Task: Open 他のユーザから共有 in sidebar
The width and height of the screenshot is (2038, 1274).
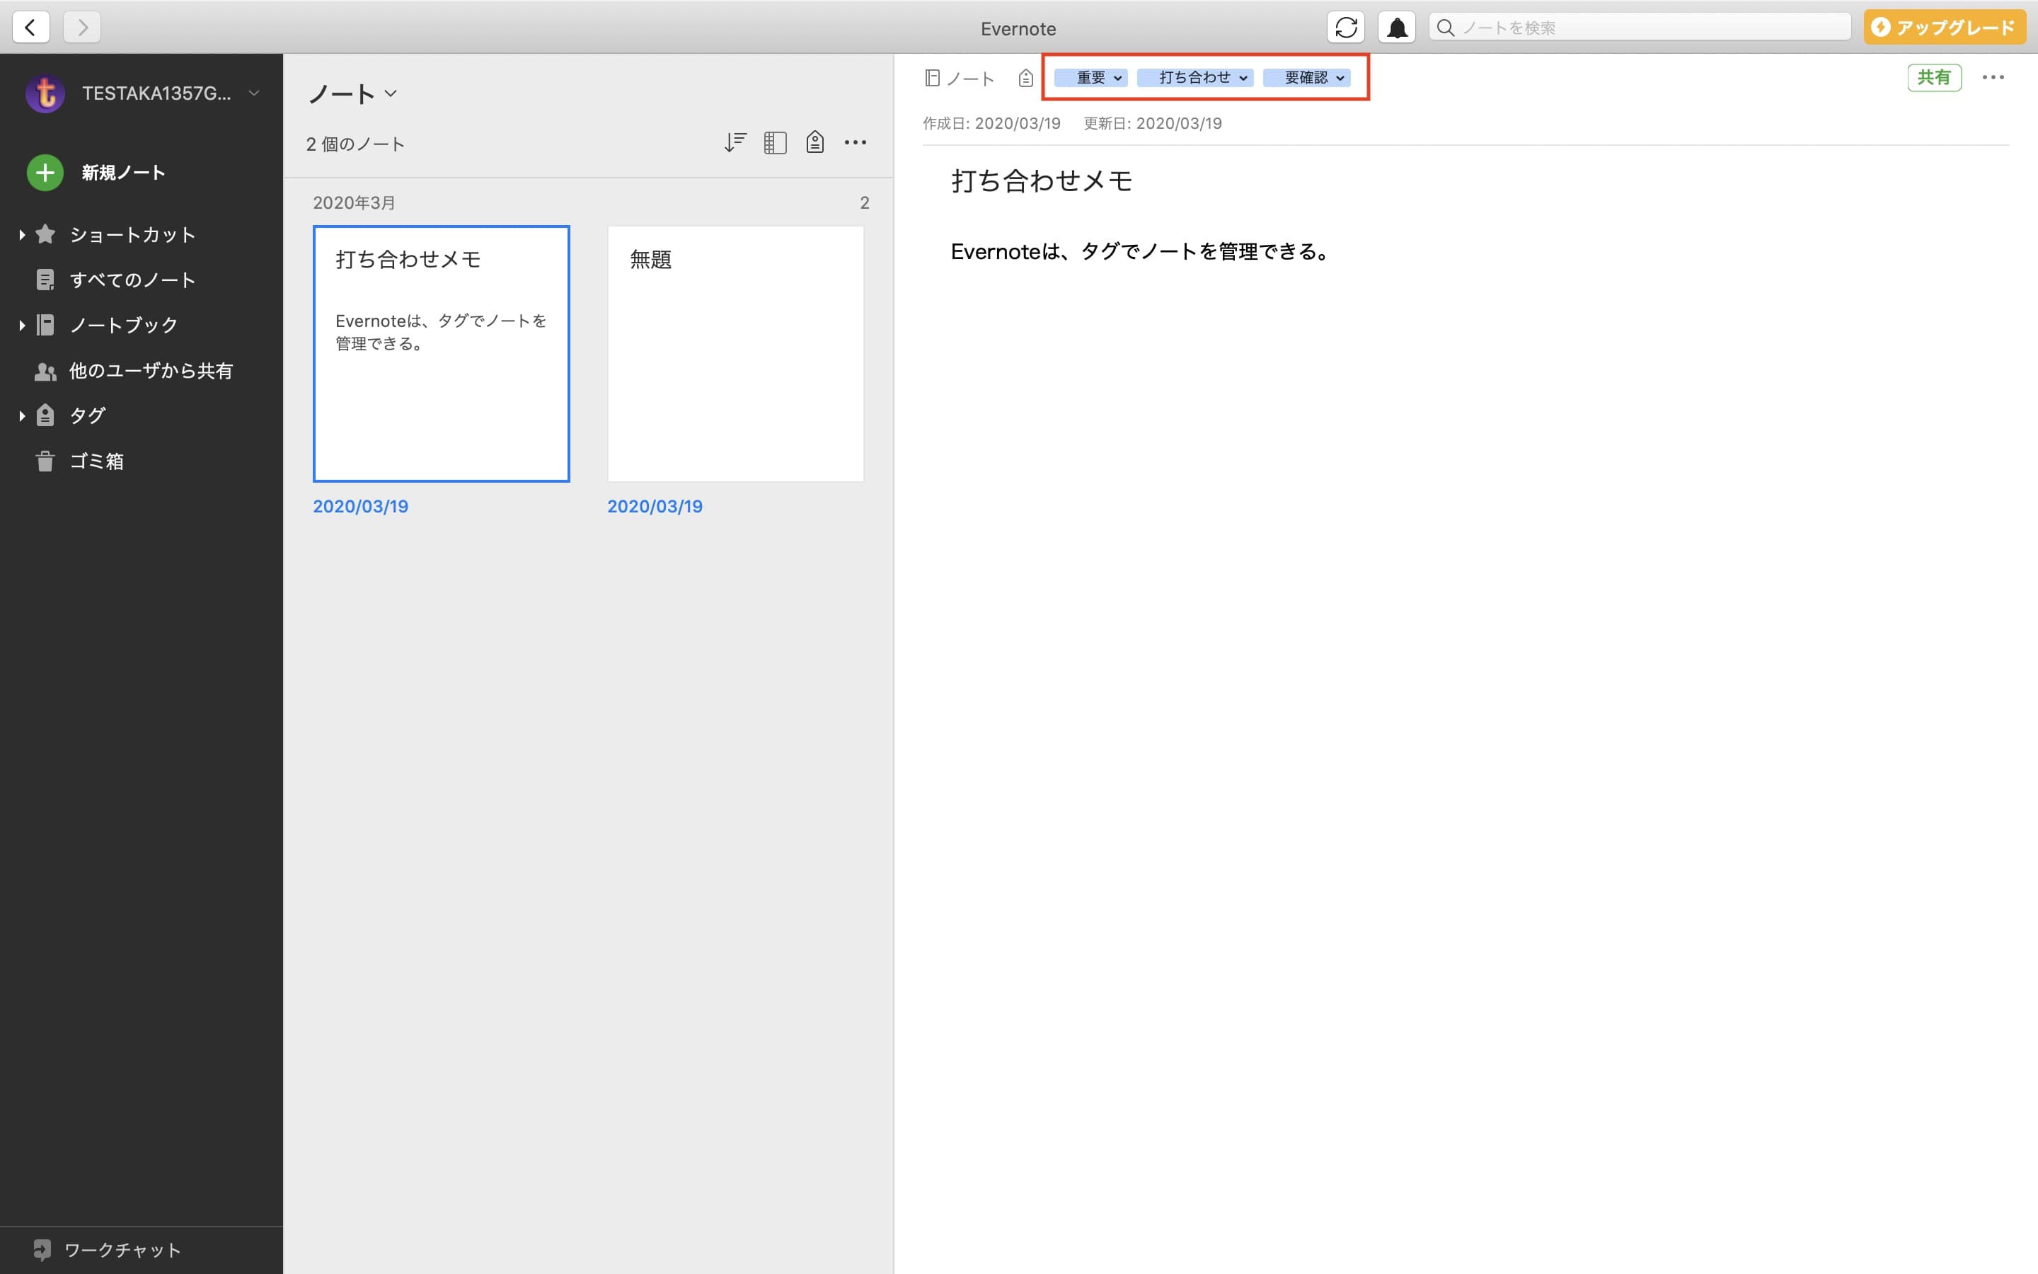Action: [151, 371]
